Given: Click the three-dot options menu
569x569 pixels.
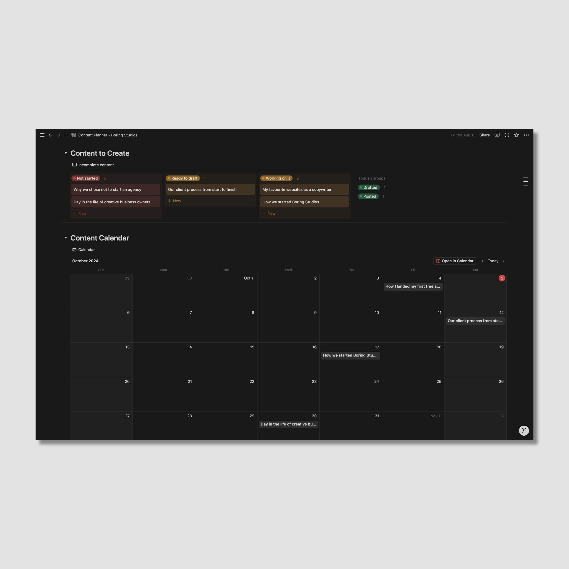Looking at the screenshot, I should (x=526, y=135).
